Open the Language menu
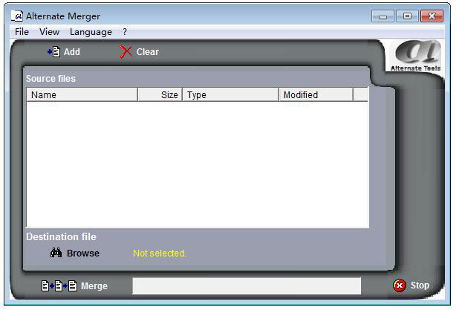 pyautogui.click(x=91, y=32)
